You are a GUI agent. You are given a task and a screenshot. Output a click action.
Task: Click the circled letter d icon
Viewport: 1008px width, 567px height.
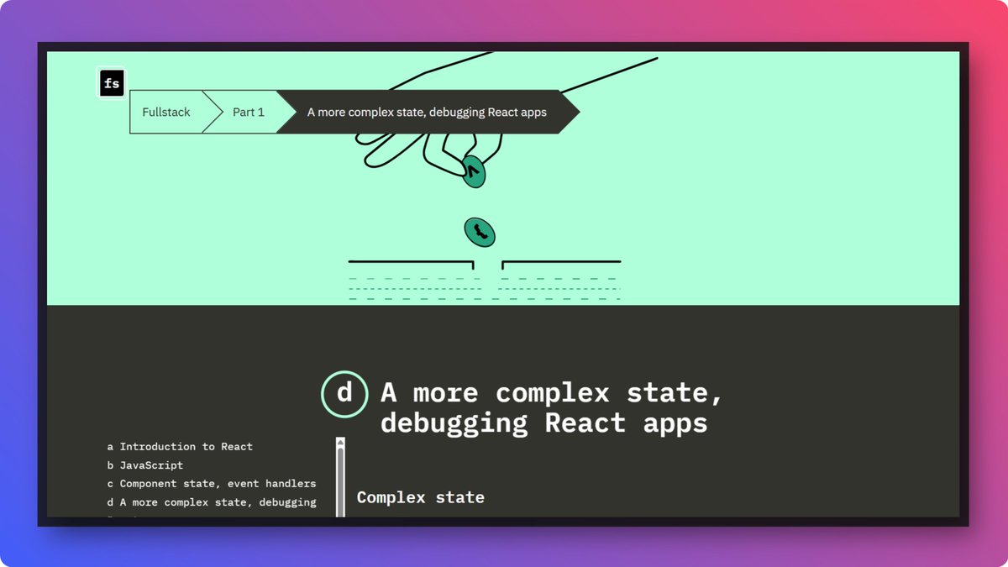pos(344,394)
